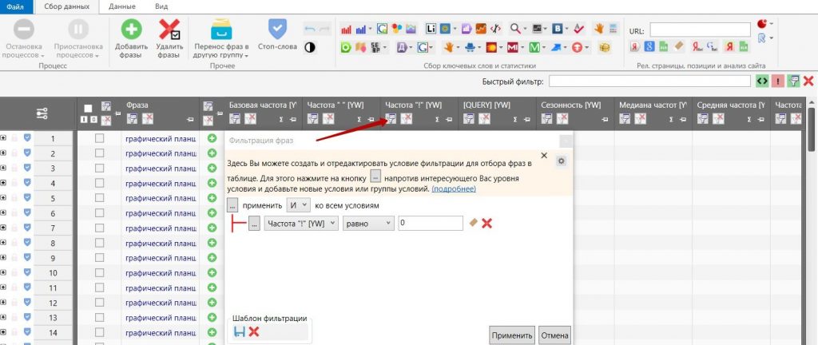The height and width of the screenshot is (345, 818).
Task: Click the Удалить фразы red cross icon
Action: [169, 31]
